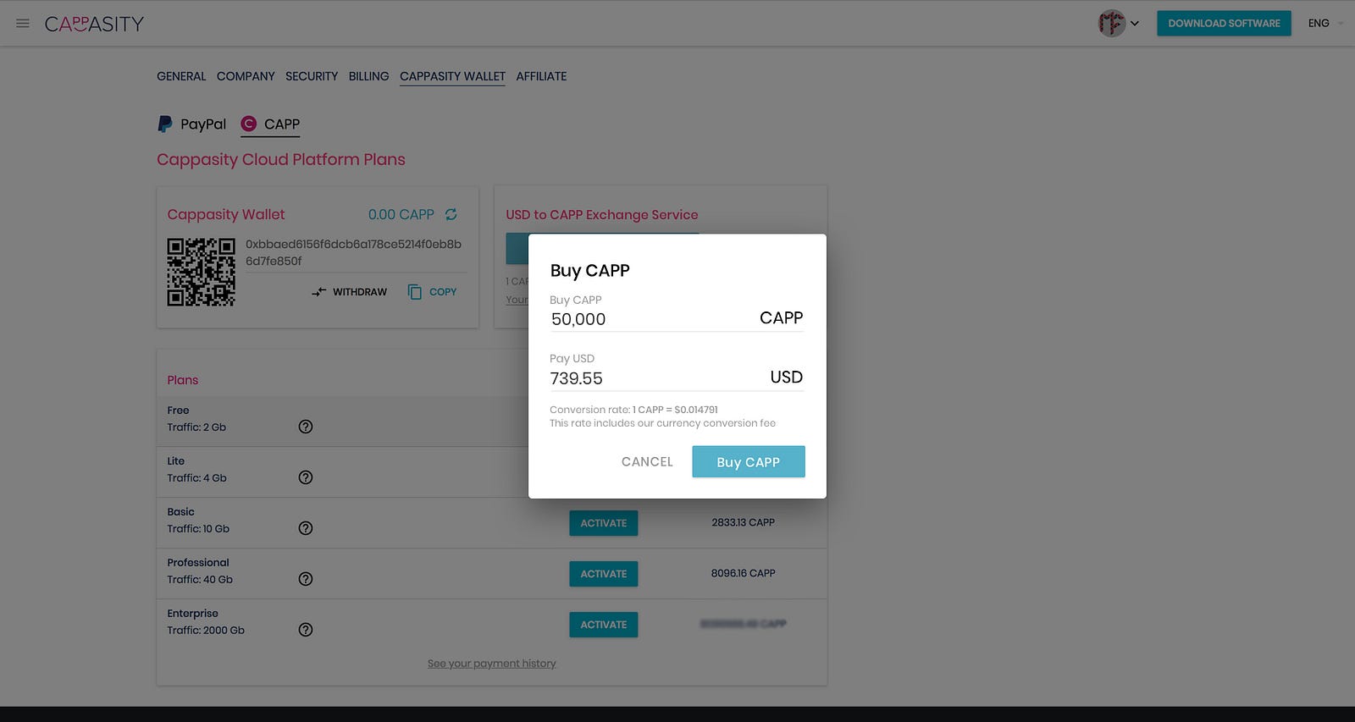This screenshot has height=722, width=1355.
Task: Confirm purchase with Buy CAPP button
Action: [x=748, y=462]
